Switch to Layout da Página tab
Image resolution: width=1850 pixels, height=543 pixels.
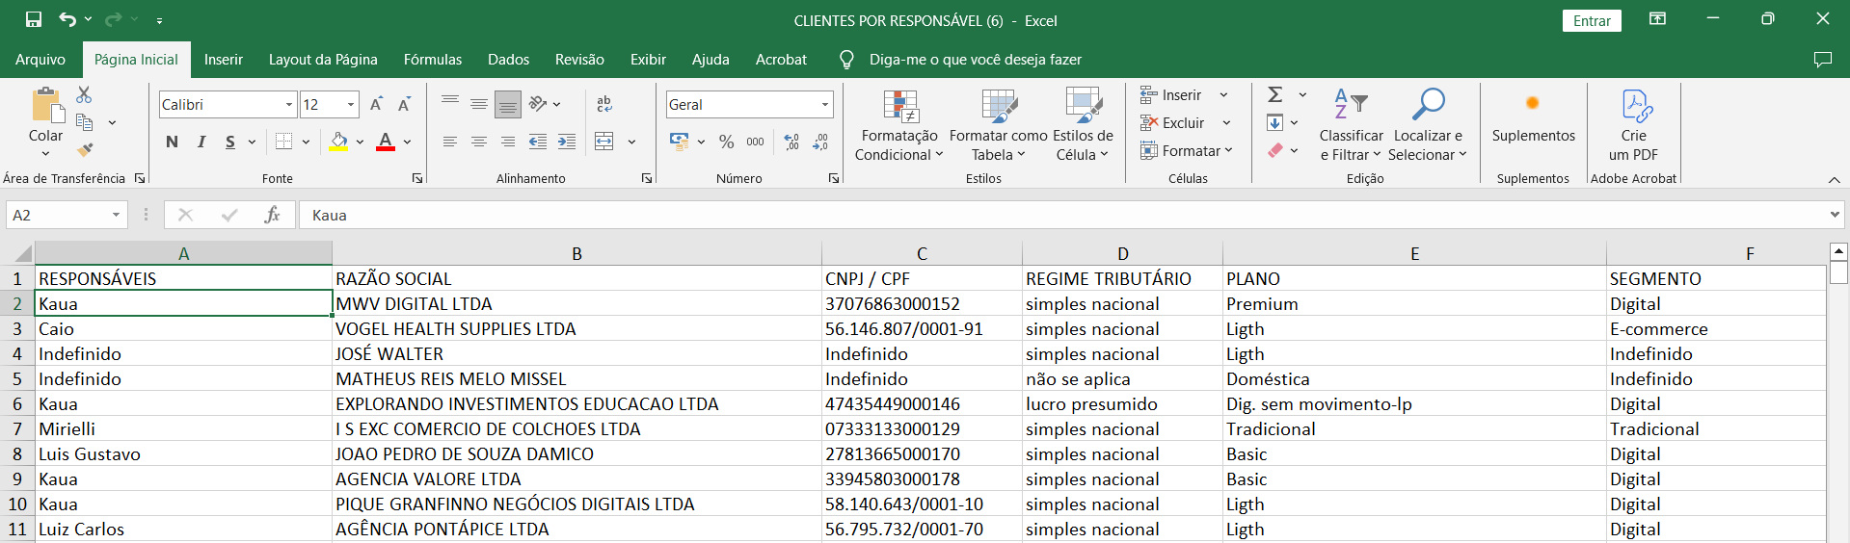(x=323, y=59)
